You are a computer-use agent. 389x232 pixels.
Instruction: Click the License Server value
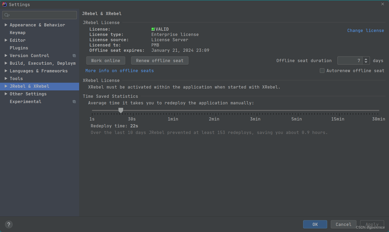[170, 40]
